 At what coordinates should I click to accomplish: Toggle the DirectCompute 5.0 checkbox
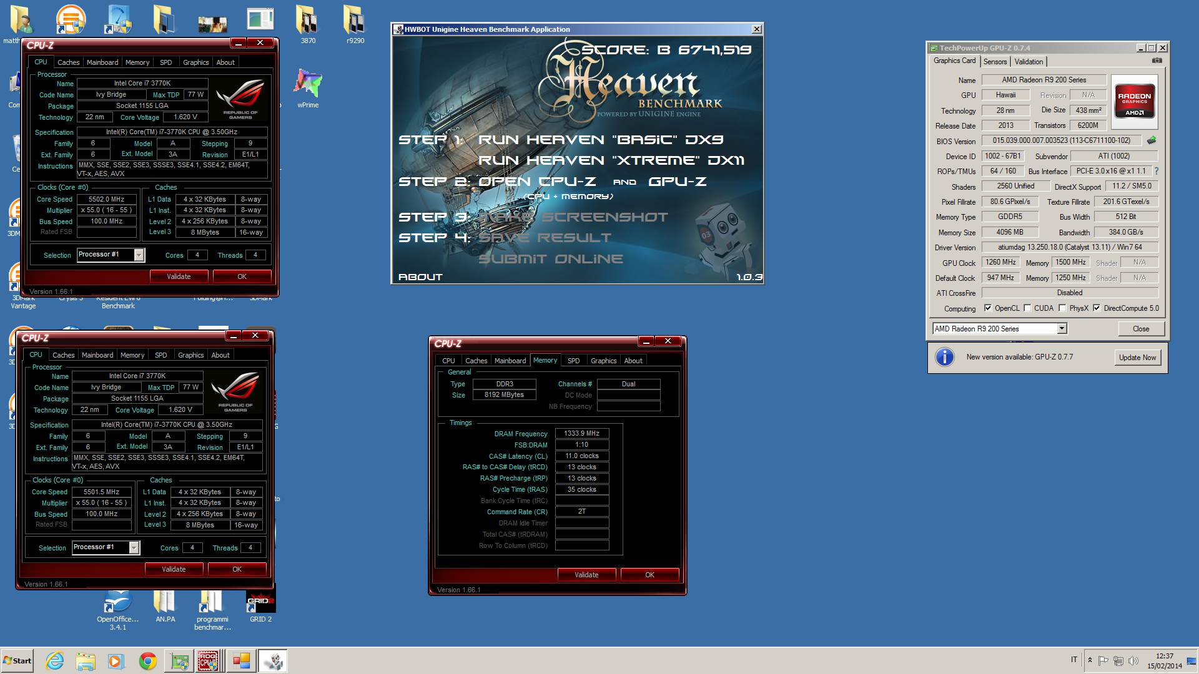pos(1097,308)
